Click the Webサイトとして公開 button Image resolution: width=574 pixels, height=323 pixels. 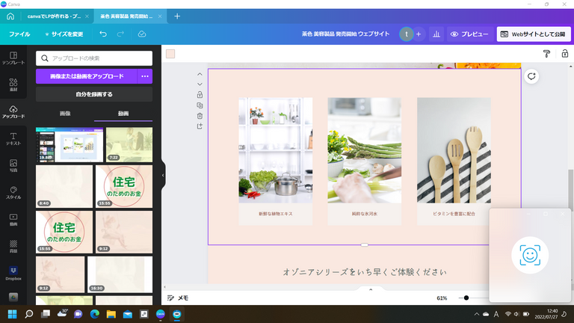(x=533, y=34)
